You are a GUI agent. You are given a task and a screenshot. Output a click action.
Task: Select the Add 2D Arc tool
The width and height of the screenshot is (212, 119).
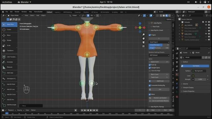(9, 99)
